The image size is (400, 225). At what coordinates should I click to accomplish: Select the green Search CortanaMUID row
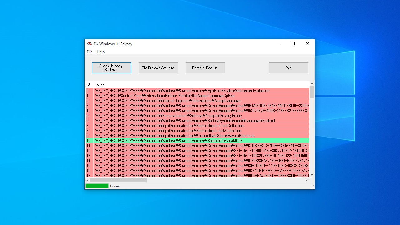click(x=197, y=141)
